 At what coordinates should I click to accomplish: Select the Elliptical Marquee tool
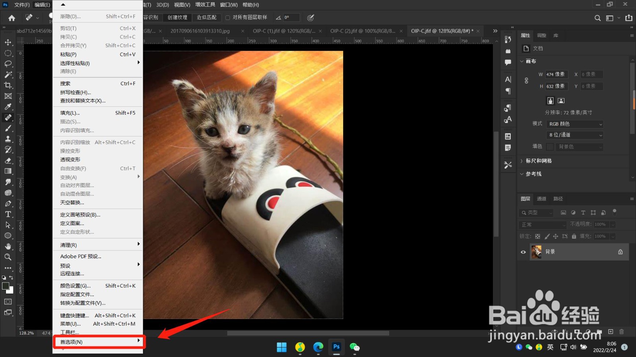point(8,53)
